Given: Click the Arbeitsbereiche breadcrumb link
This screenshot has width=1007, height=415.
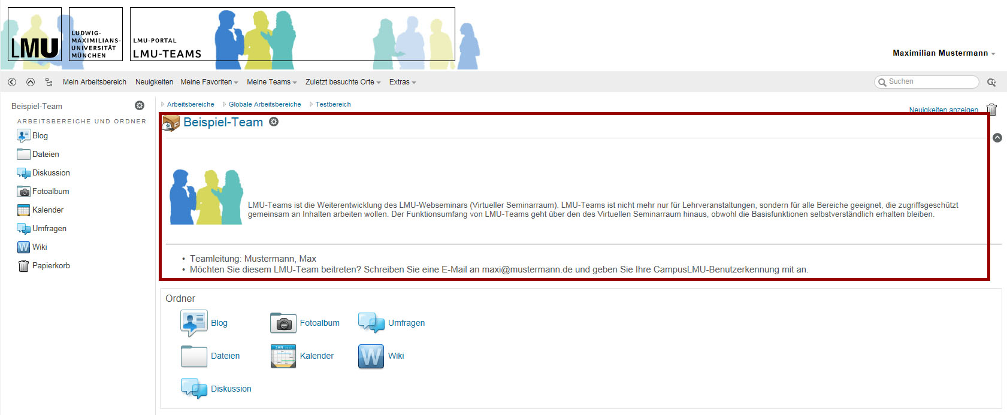Looking at the screenshot, I should tap(190, 104).
